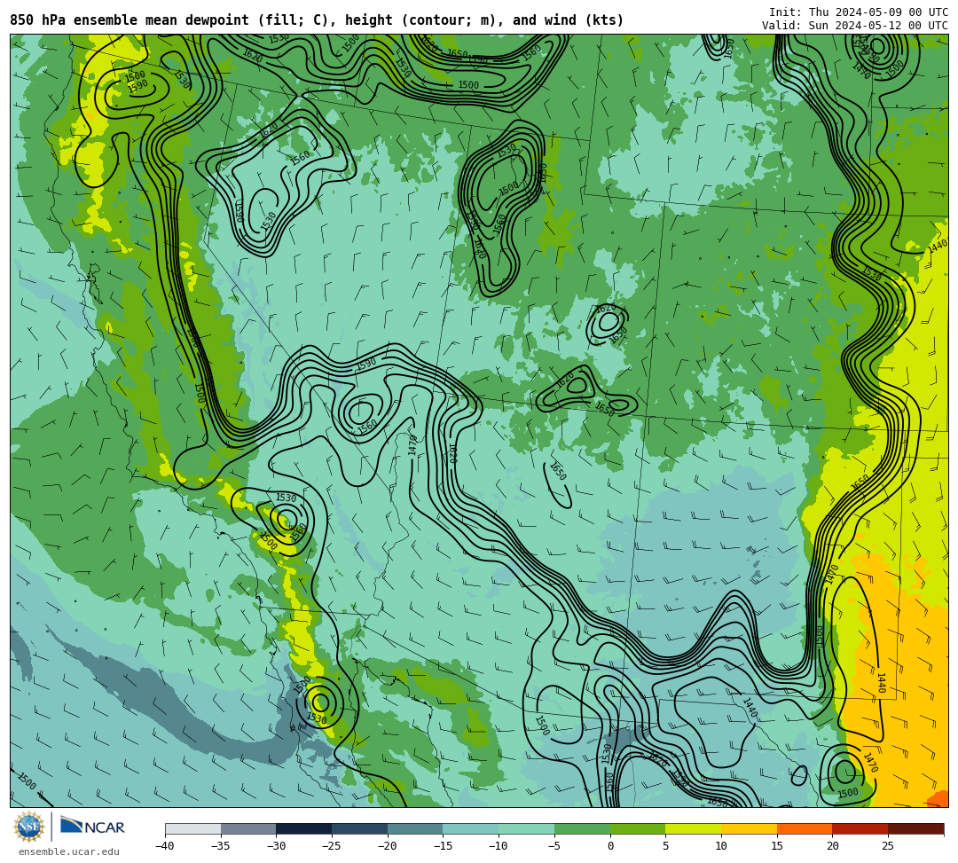Click the amber 10 to 15 colorbar swatch

749,828
